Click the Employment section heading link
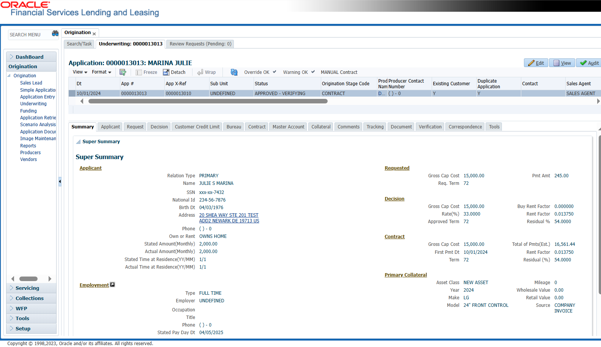Image resolution: width=601 pixels, height=347 pixels. coord(94,285)
